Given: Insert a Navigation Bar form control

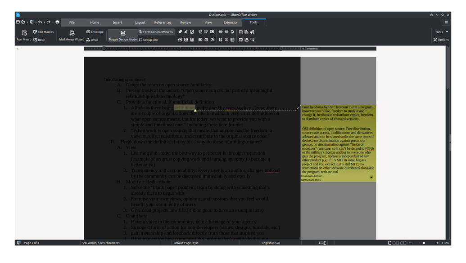Looking at the screenshot, I should pos(226,40).
